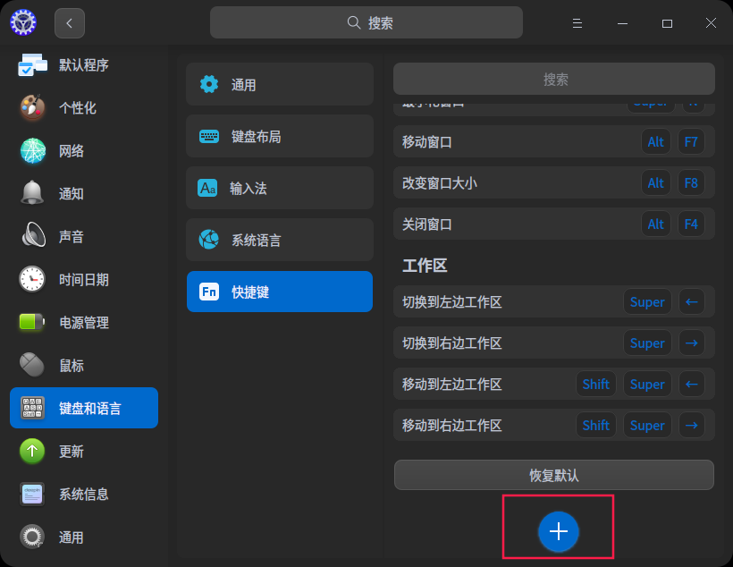Click the 移动窗口 shortcut label
The height and width of the screenshot is (567, 733).
tap(426, 141)
